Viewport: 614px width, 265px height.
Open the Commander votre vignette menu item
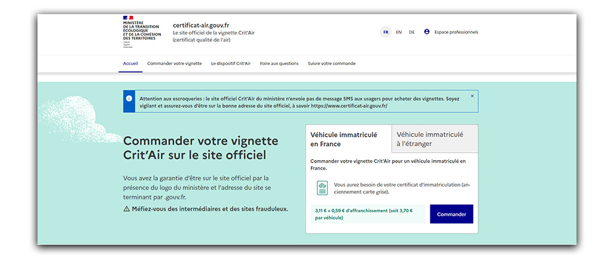[174, 63]
